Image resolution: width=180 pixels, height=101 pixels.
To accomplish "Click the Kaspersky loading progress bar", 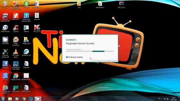I will (90, 51).
